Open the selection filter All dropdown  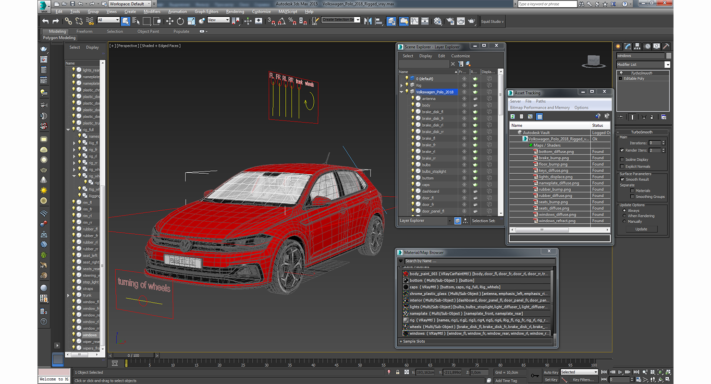(108, 20)
